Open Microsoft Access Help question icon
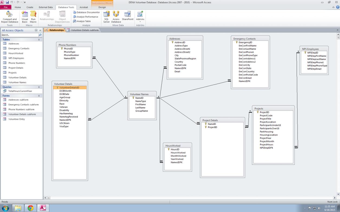 (338, 7)
